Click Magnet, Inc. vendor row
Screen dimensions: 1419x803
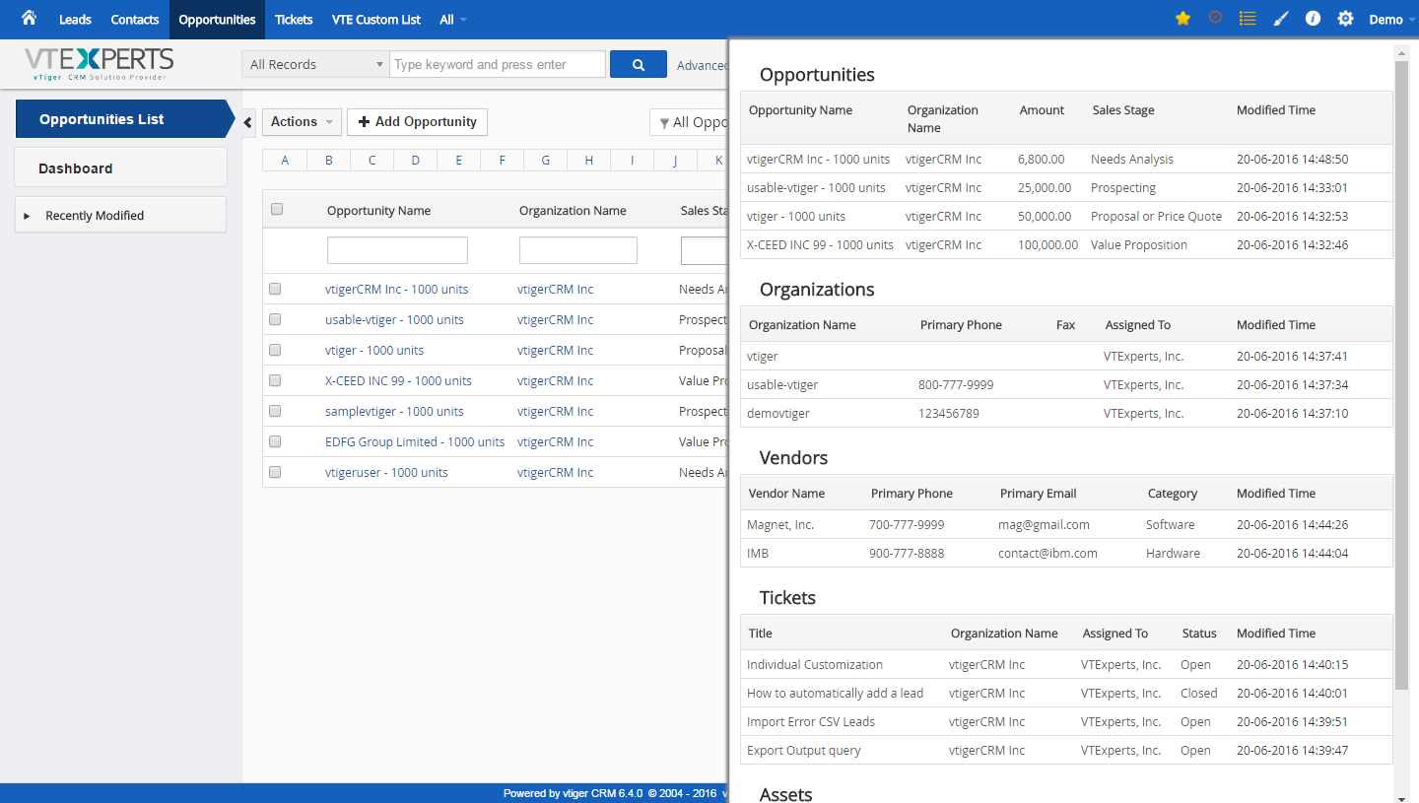tap(1066, 524)
